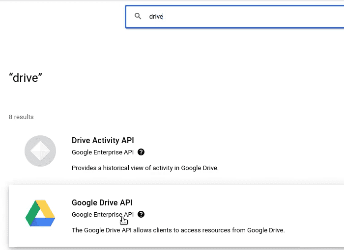
Task: Select Google Enterprise API label under Google Drive
Action: pyautogui.click(x=103, y=215)
